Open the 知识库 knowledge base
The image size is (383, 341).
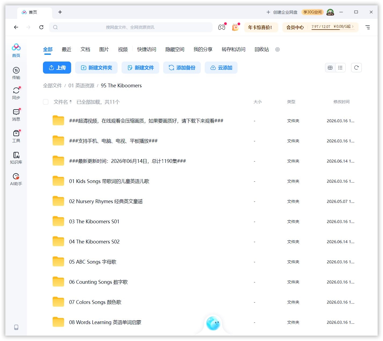[x=16, y=158]
